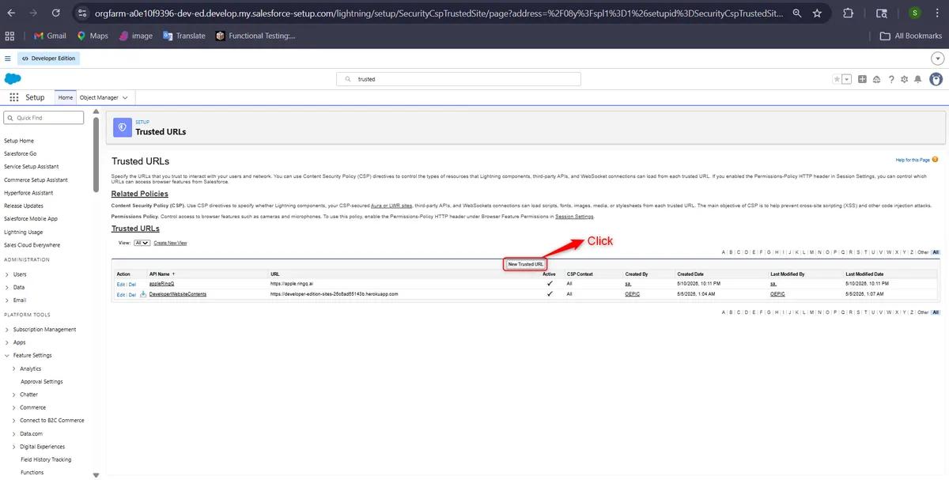Click the Salesforce cloud logo

pos(13,79)
